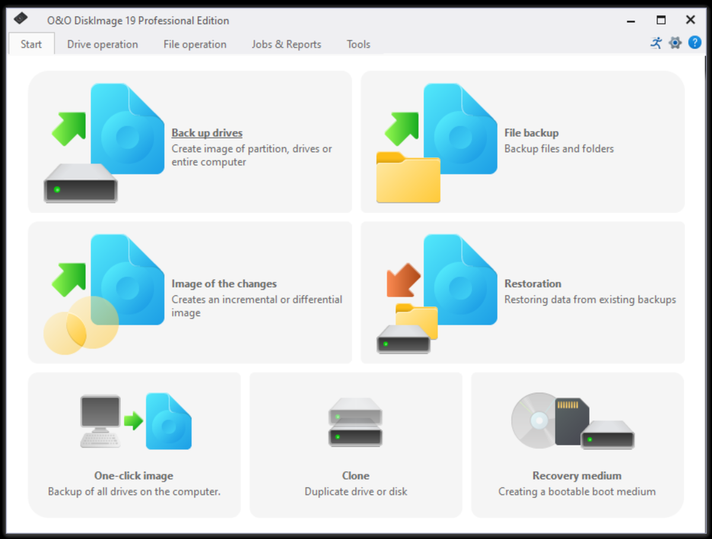712x539 pixels.
Task: Open the File backup tool
Action: point(532,132)
